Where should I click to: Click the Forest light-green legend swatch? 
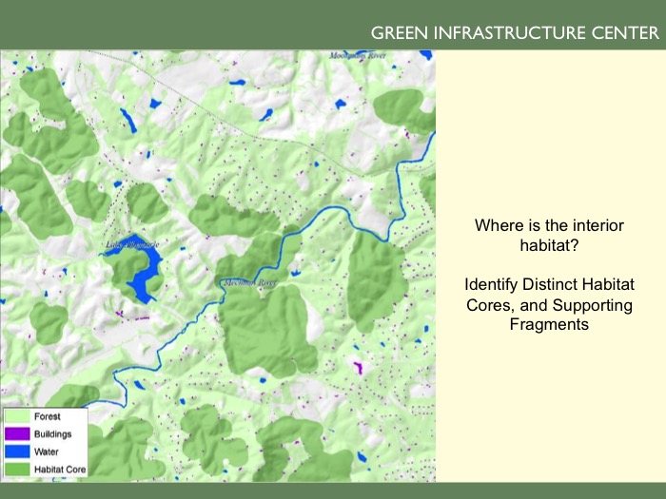(17, 416)
